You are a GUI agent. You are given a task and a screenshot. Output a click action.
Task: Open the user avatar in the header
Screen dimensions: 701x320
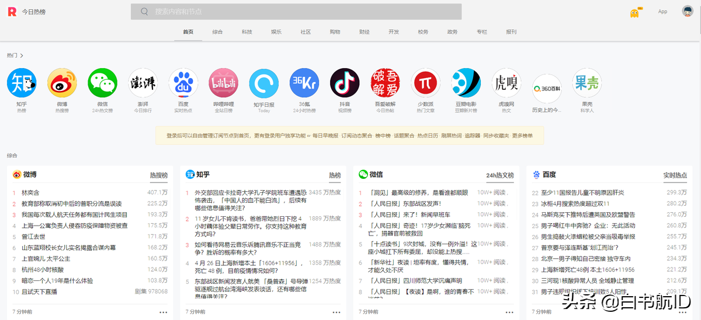(x=688, y=11)
